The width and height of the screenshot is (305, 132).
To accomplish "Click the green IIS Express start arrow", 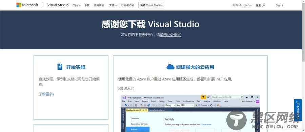I will pos(196,105).
